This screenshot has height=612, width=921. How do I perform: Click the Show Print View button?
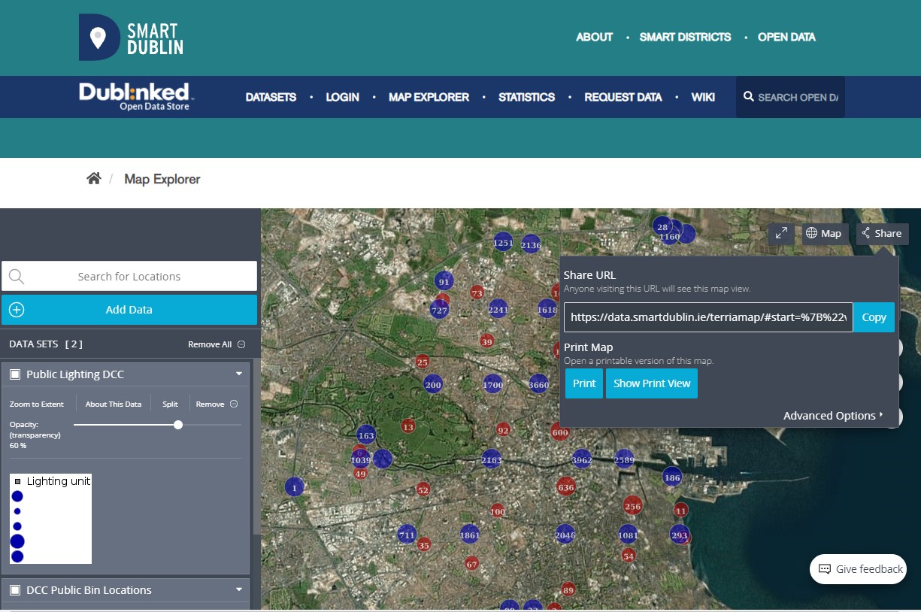(x=651, y=383)
